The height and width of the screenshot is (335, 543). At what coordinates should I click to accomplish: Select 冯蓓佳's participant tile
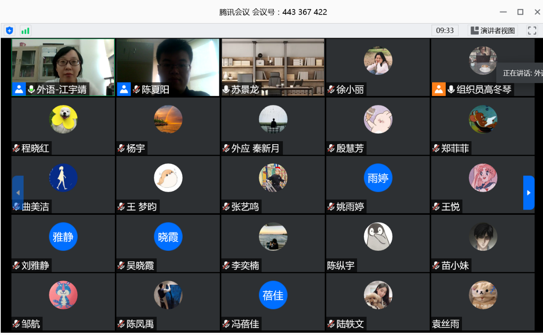[273, 301]
